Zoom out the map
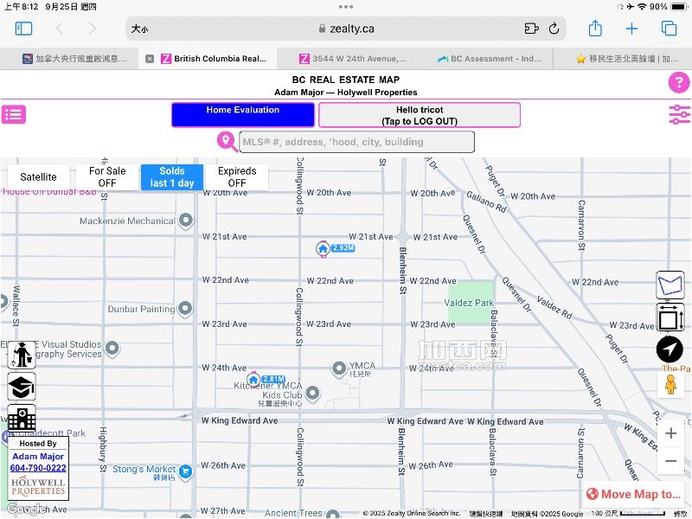Image resolution: width=692 pixels, height=519 pixels. (x=671, y=461)
